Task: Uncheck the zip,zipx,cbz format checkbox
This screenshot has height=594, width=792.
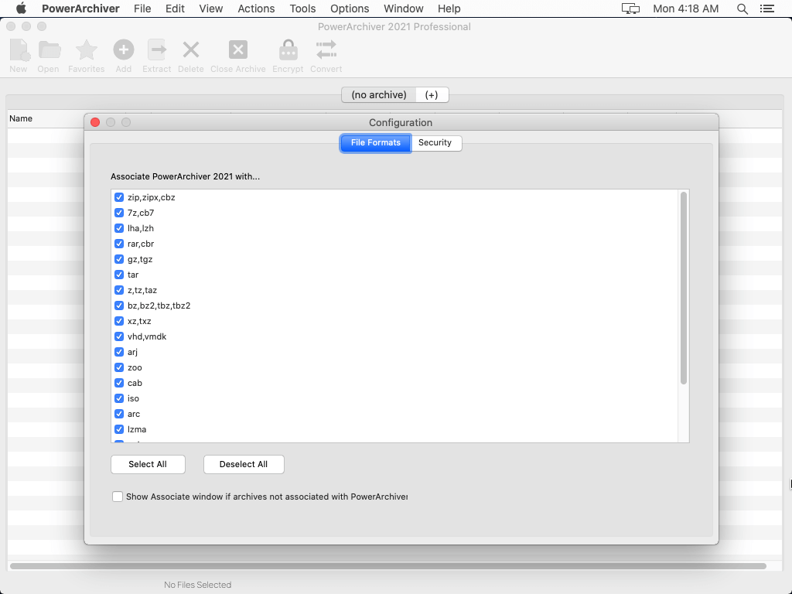Action: pos(119,197)
